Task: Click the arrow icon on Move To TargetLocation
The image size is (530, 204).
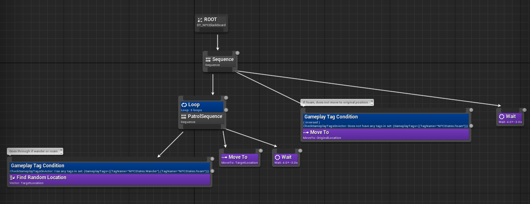Action: [224, 157]
